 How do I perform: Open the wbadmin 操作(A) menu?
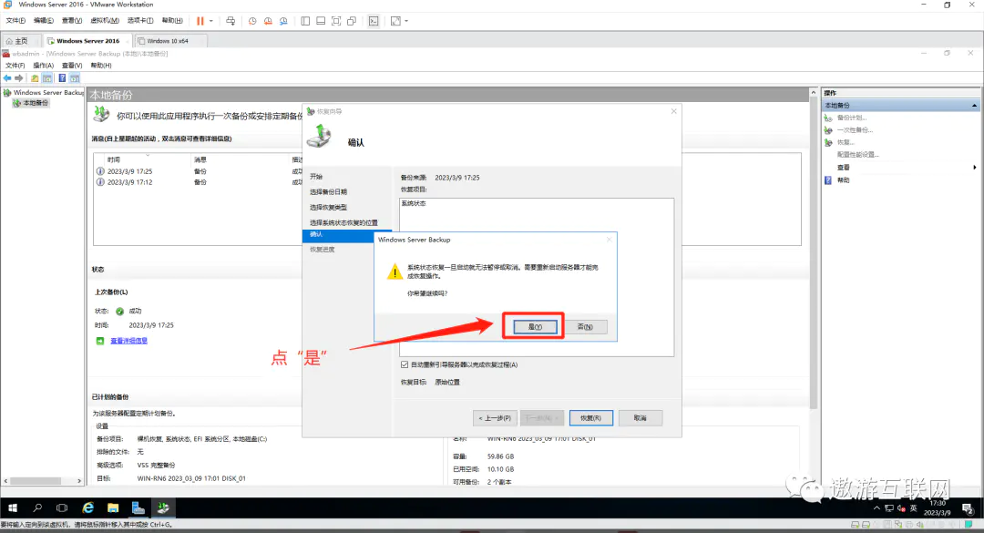point(44,66)
